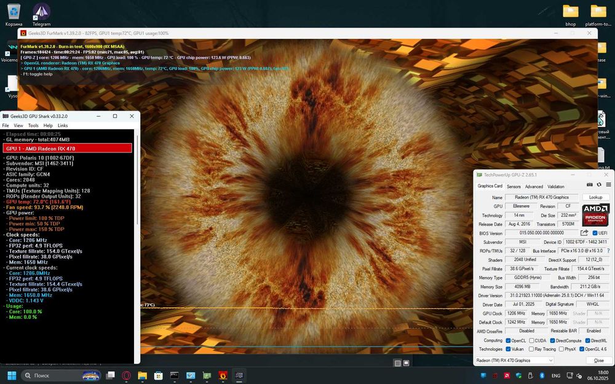Toggle the UEFI checkbox
This screenshot has width=615, height=384.
coord(595,233)
